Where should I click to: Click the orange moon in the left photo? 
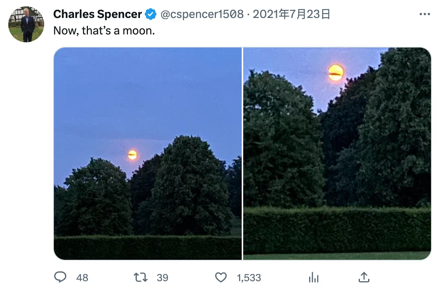coord(132,155)
